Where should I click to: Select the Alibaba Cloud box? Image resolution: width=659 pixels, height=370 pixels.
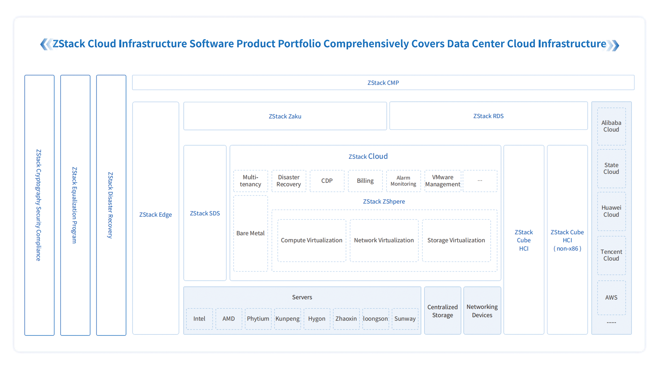point(611,126)
